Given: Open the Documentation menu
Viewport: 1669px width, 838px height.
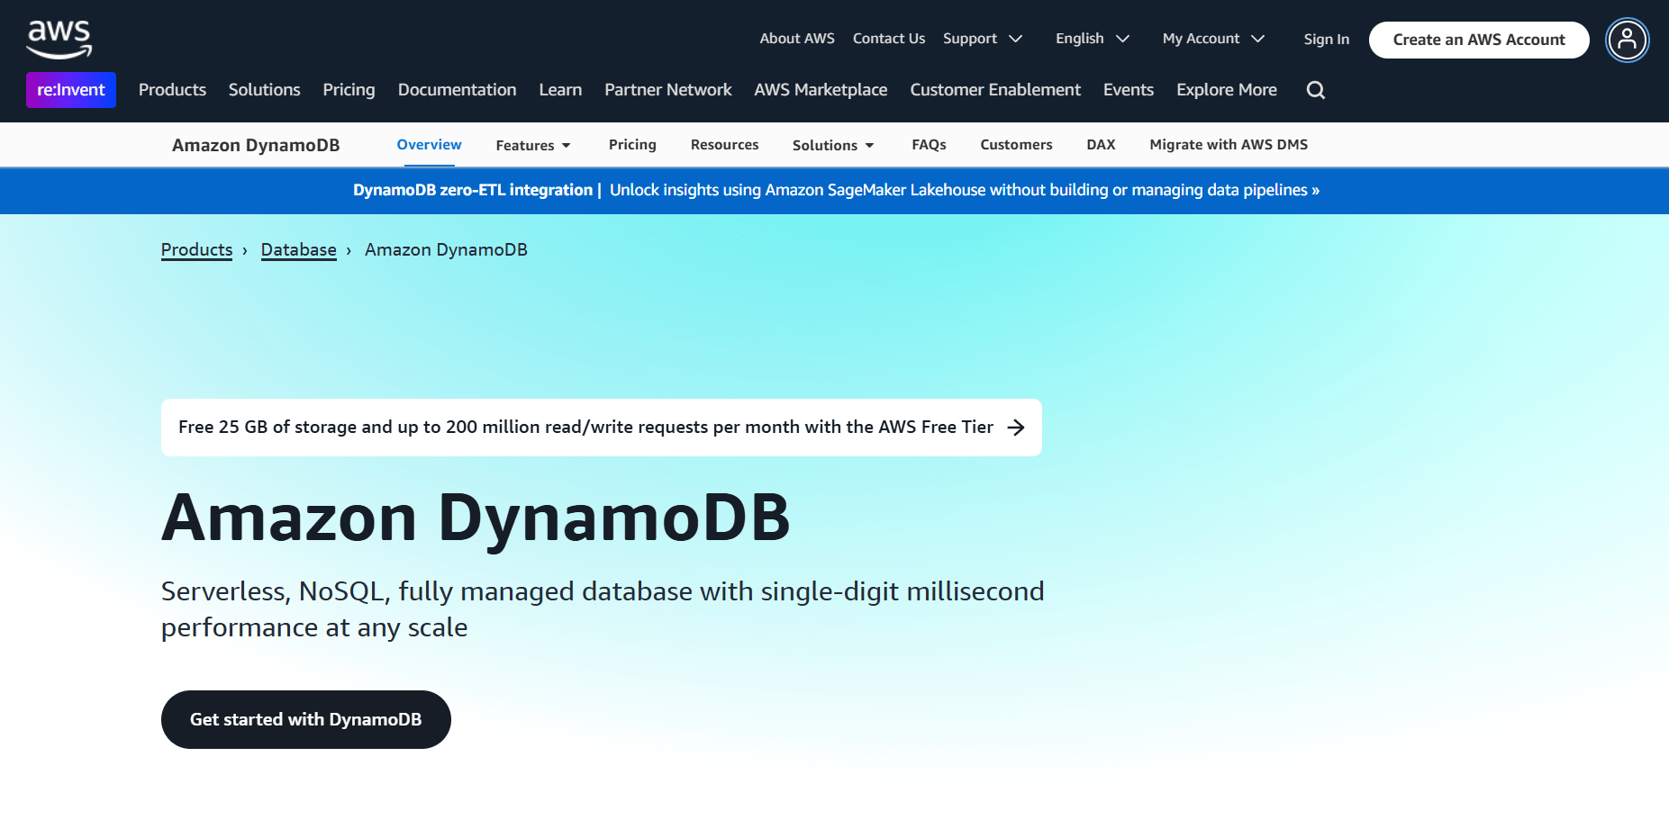Looking at the screenshot, I should pos(457,89).
